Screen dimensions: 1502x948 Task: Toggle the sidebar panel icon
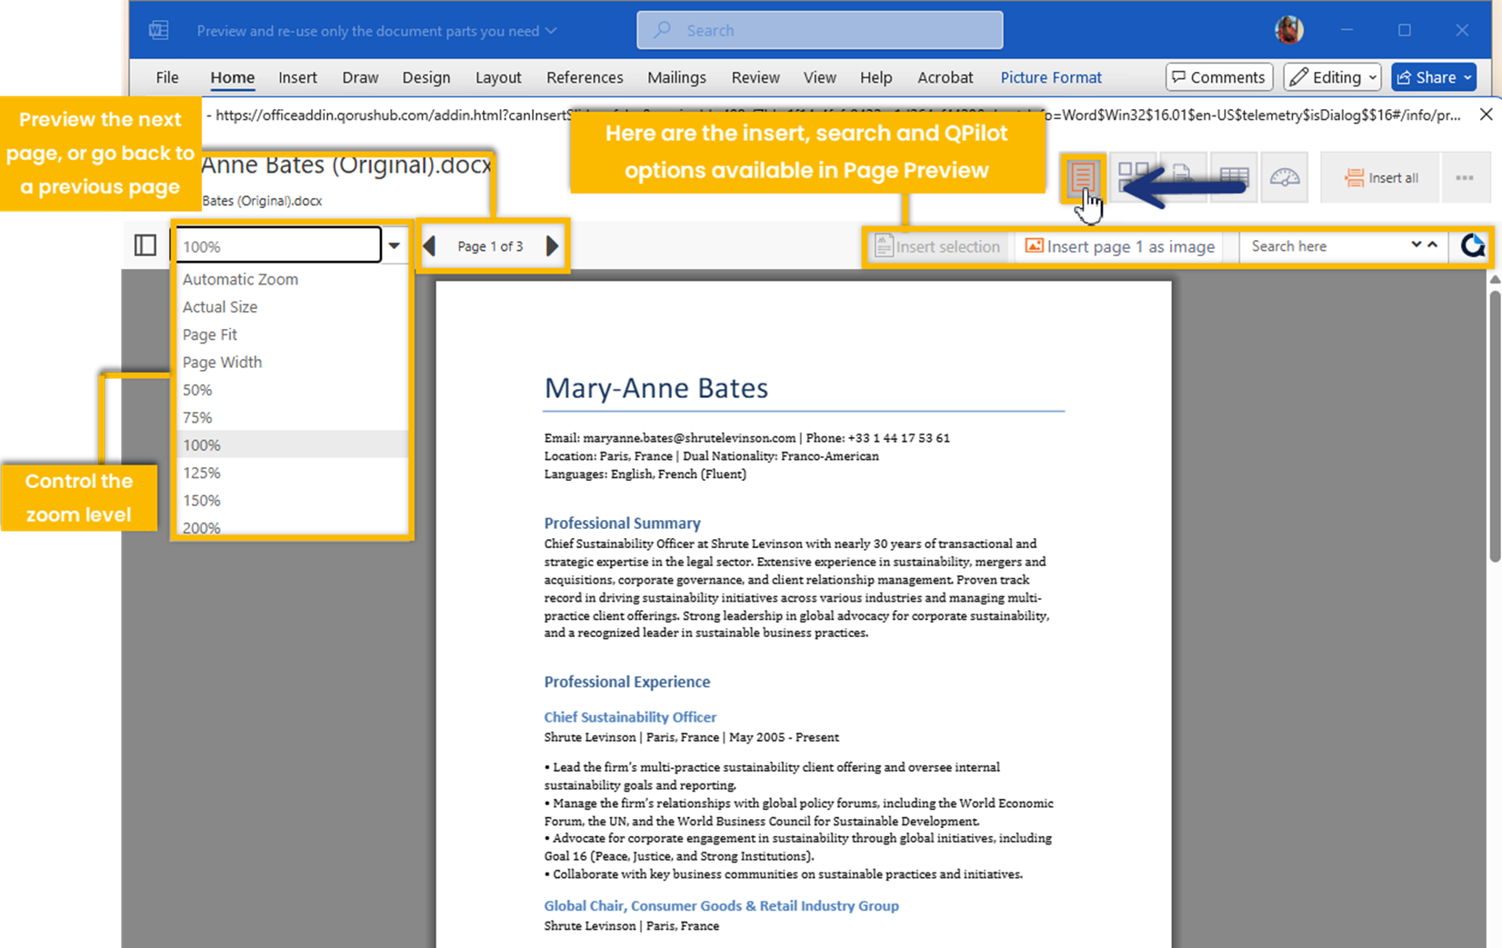tap(145, 245)
